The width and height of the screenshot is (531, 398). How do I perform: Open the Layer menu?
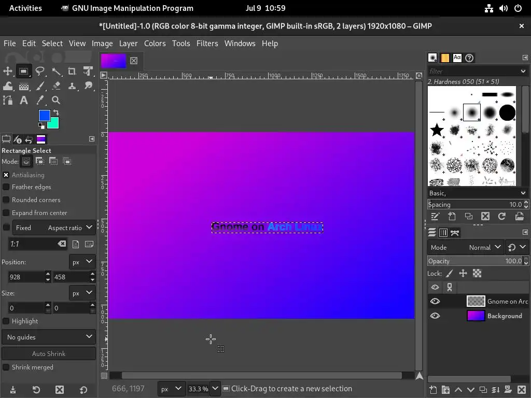(x=128, y=44)
